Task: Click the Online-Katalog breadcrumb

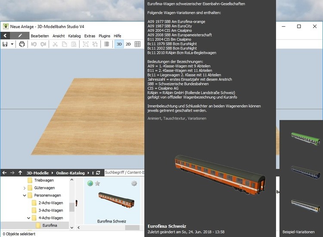Action: tap(70, 173)
